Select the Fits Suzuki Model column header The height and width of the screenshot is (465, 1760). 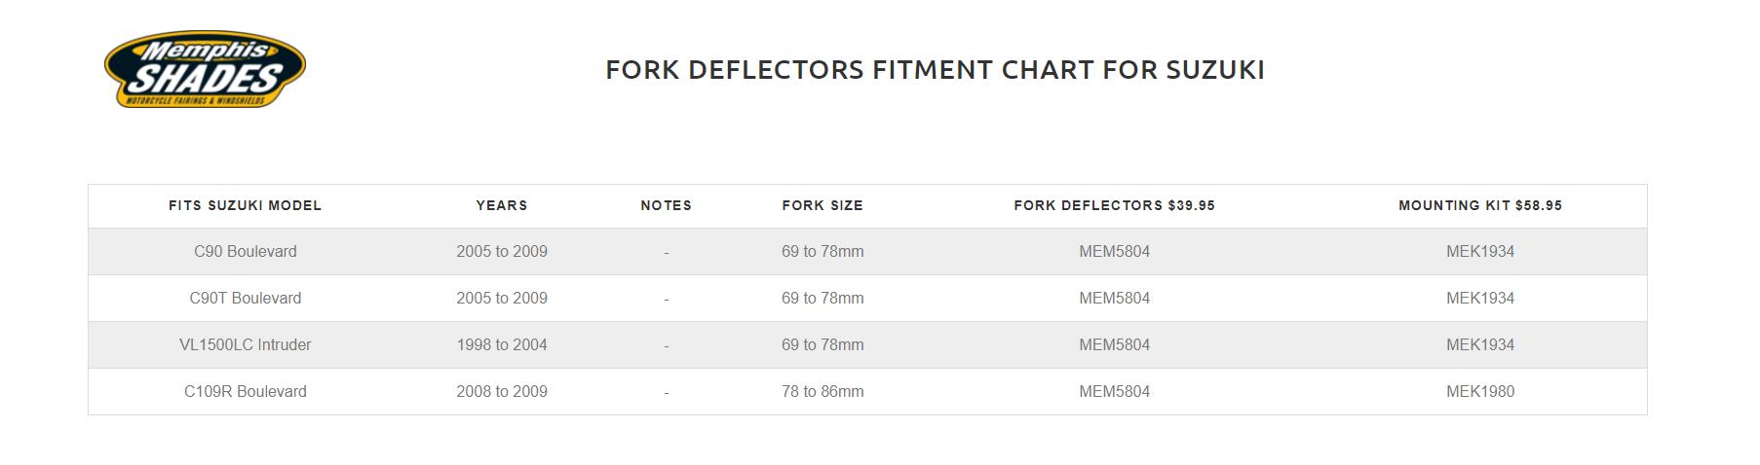point(245,206)
